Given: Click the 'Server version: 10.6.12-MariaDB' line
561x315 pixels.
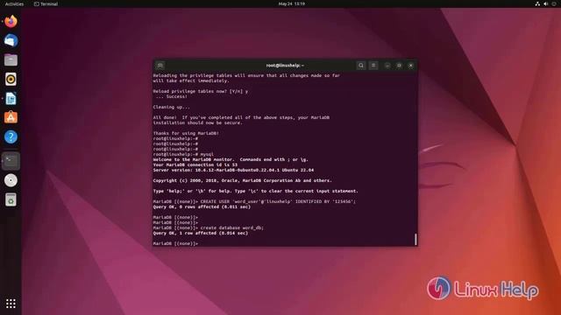Looking at the screenshot, I should [233, 170].
